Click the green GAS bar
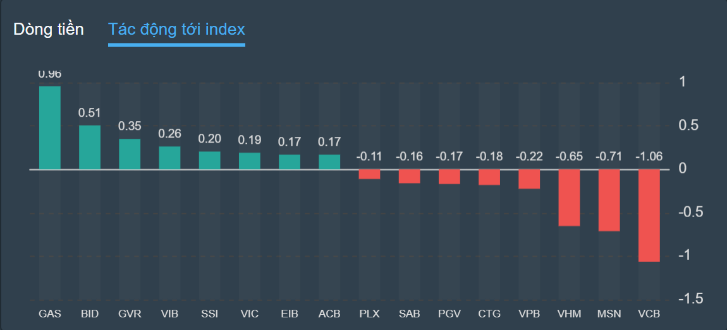 tap(50, 127)
